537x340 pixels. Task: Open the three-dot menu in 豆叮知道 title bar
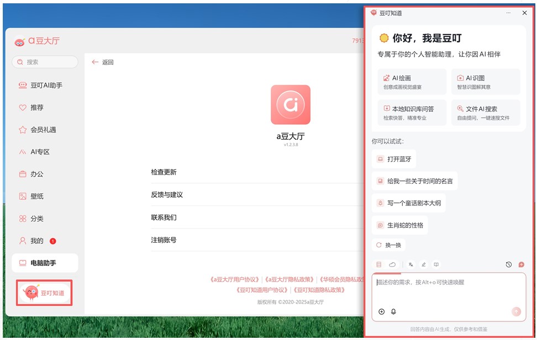[x=508, y=13]
